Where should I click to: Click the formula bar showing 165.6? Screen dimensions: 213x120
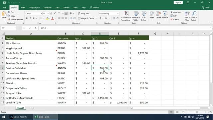tap(124, 28)
